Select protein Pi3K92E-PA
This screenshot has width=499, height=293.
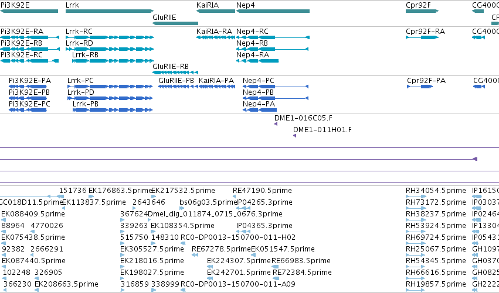click(x=28, y=87)
